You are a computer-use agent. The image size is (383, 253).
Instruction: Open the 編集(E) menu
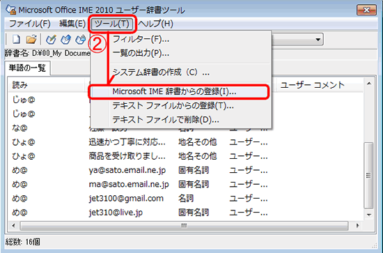(72, 24)
